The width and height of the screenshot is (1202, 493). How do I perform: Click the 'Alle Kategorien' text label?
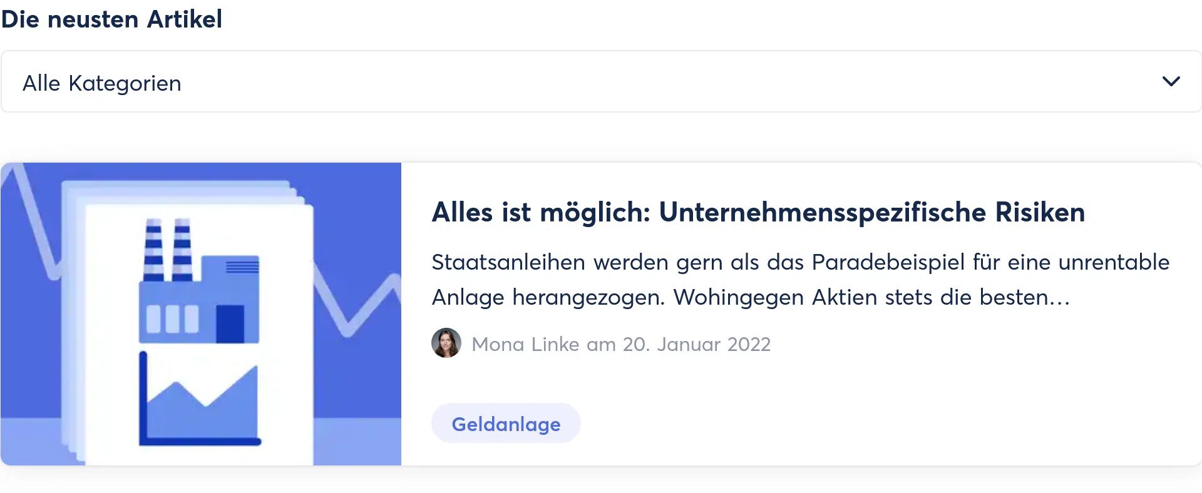(x=102, y=83)
